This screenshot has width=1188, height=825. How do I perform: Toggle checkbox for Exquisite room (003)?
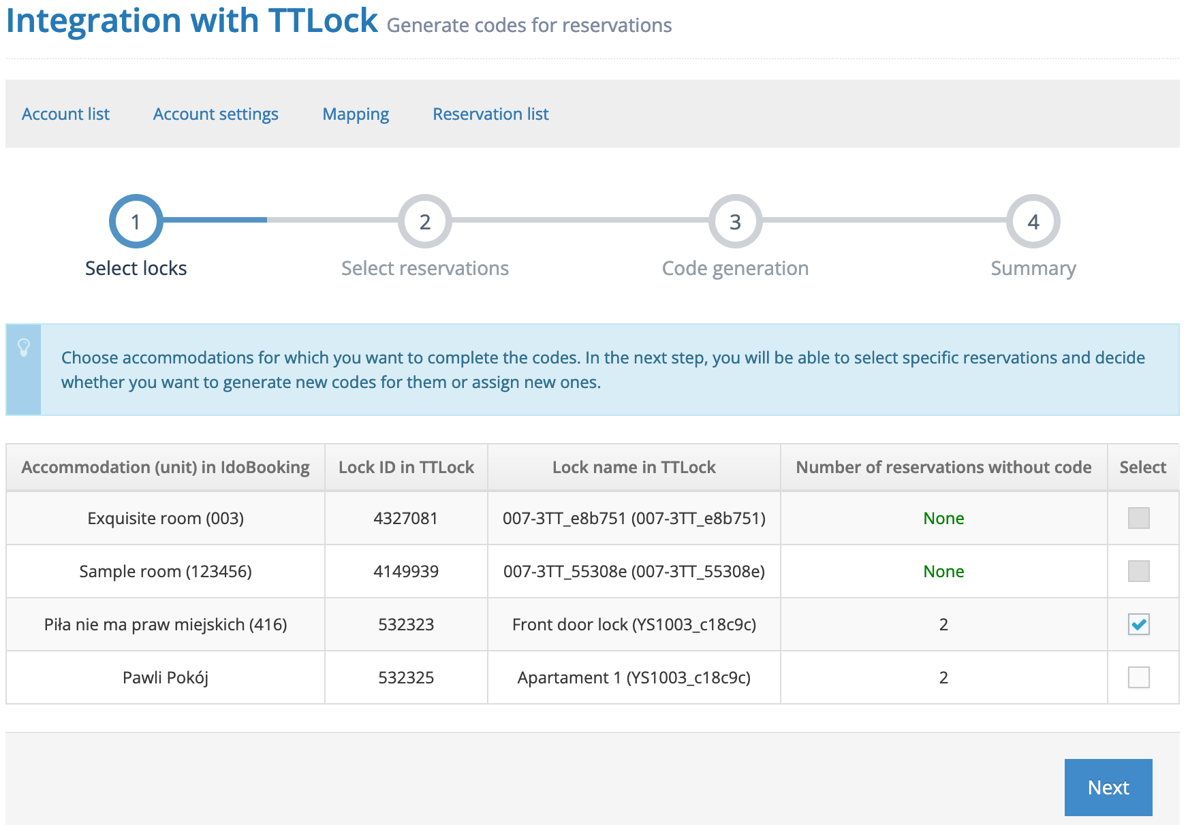coord(1138,518)
